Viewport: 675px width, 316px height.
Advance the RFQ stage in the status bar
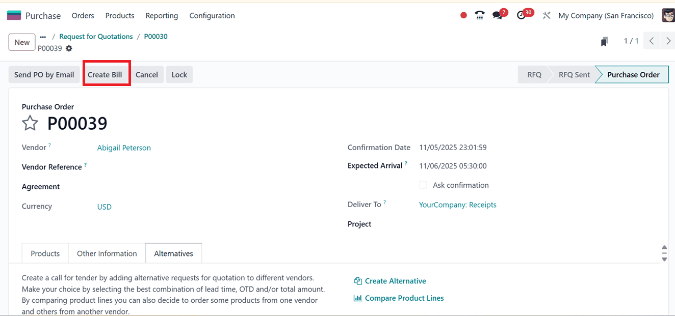point(533,74)
